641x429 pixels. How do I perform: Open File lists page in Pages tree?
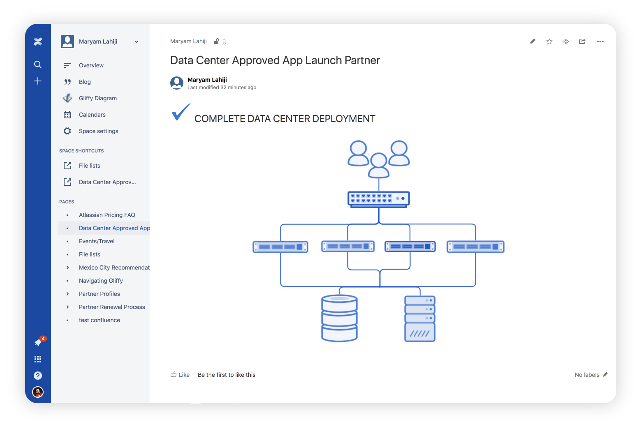click(90, 254)
